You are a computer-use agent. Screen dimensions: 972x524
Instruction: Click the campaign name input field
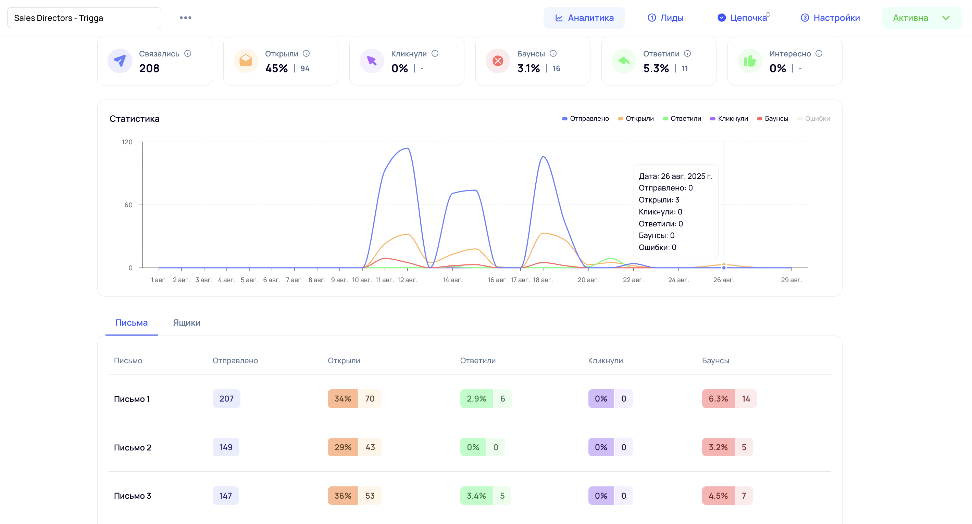coord(84,18)
